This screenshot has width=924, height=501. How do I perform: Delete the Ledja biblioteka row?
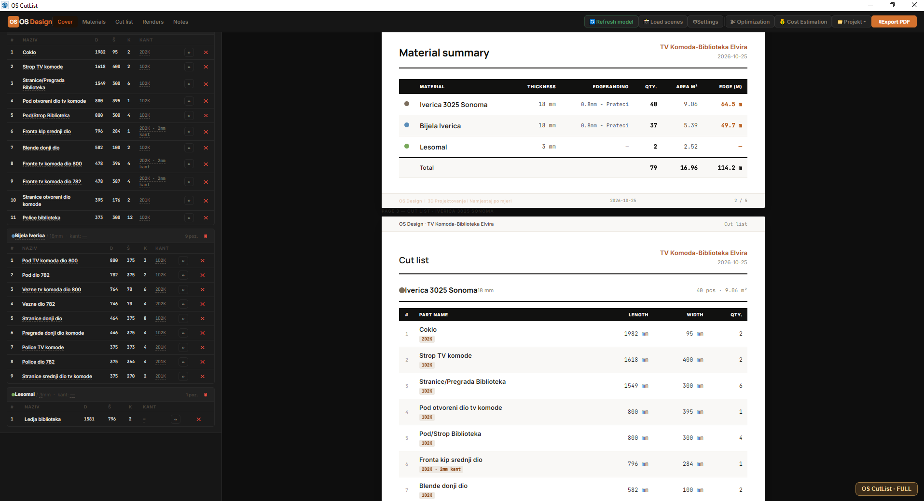coord(199,420)
